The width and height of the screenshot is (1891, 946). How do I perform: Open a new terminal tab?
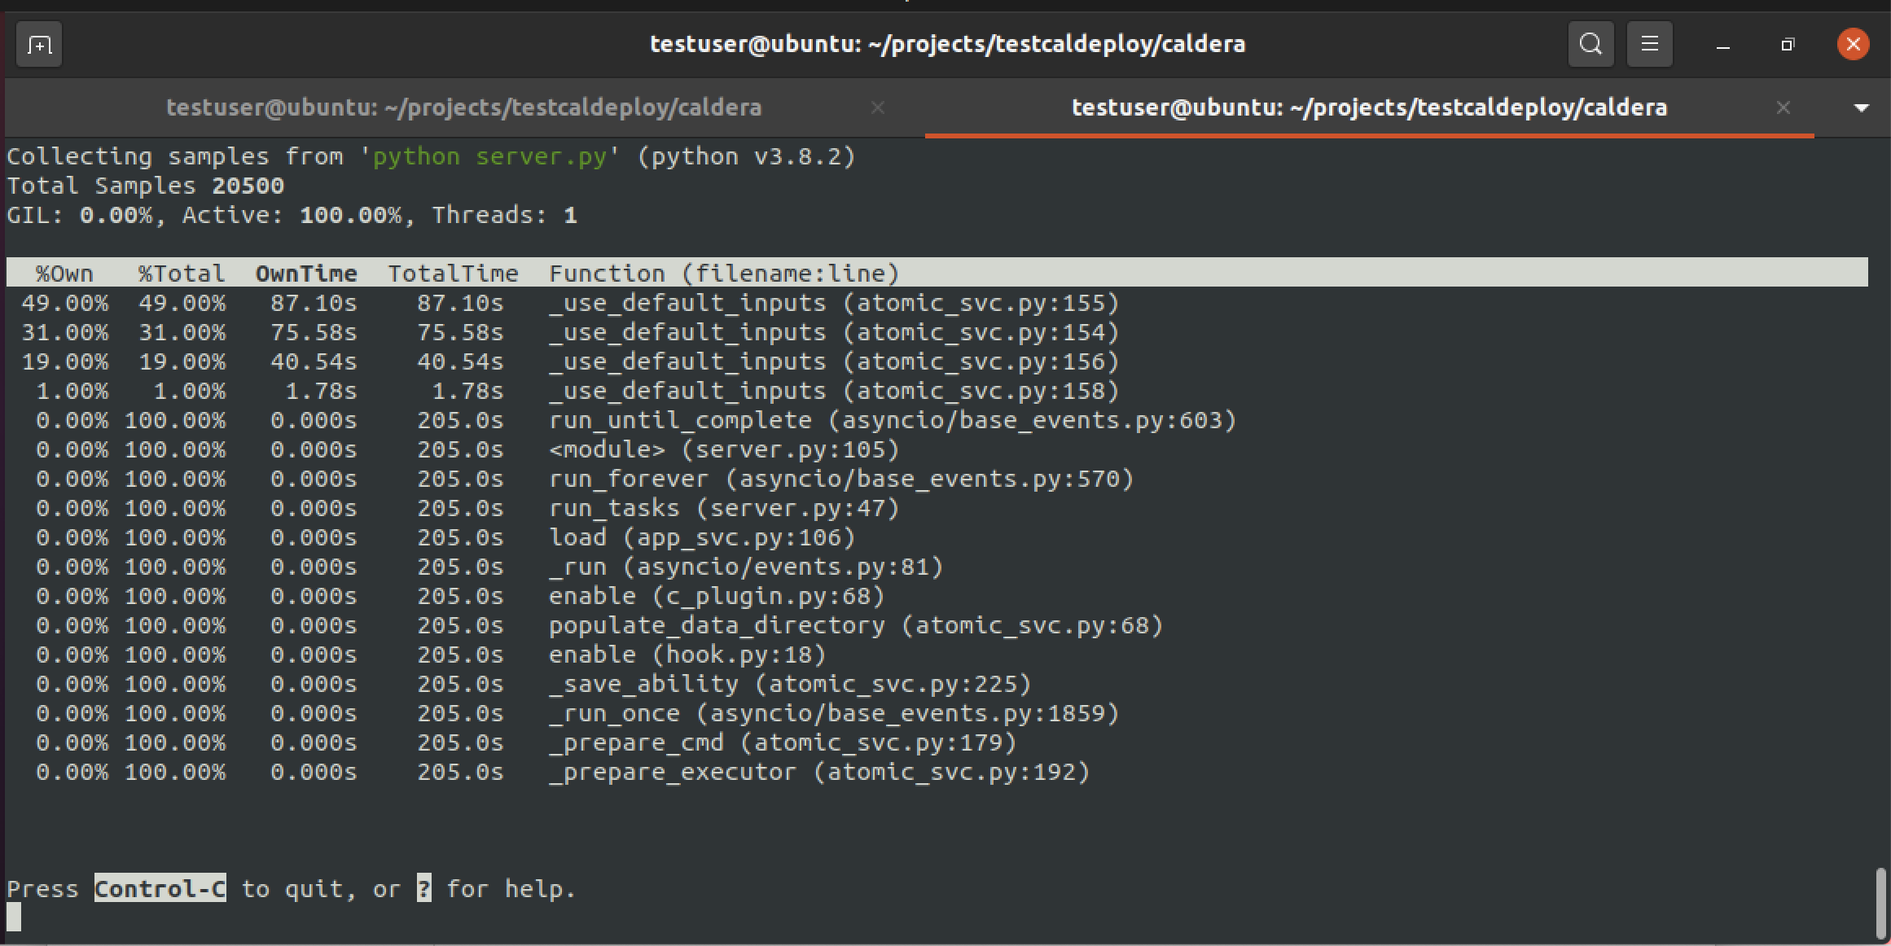[38, 44]
